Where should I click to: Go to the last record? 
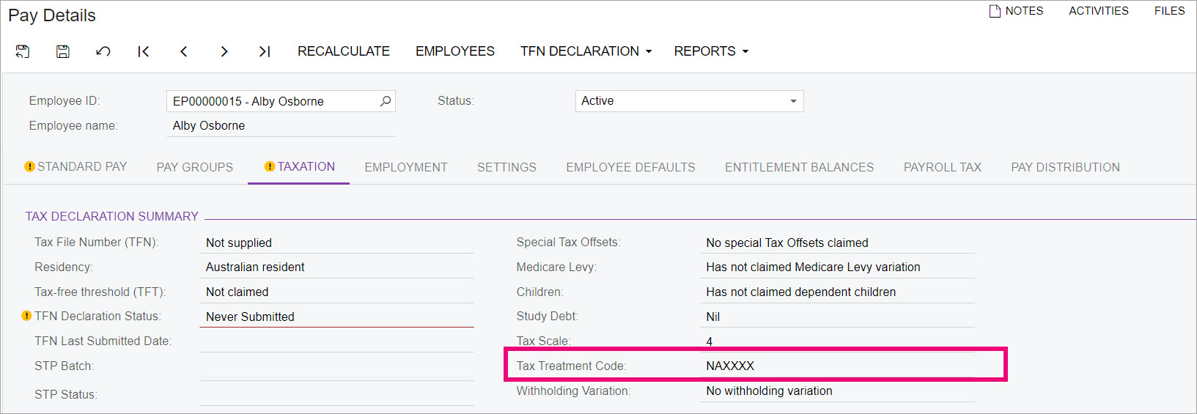[265, 51]
